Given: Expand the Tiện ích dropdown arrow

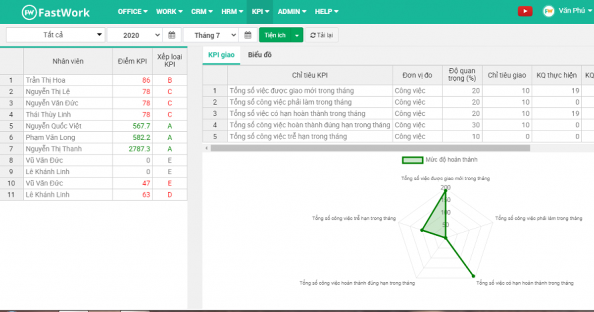Looking at the screenshot, I should pos(297,35).
